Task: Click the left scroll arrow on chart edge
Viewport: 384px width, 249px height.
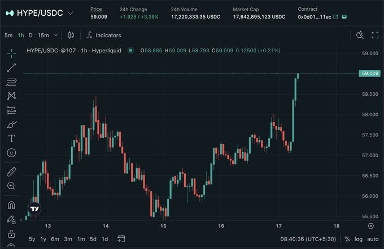Action: tap(21, 220)
